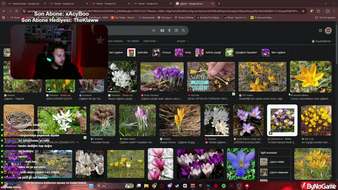Start voice search with microphone icon

click(x=169, y=30)
